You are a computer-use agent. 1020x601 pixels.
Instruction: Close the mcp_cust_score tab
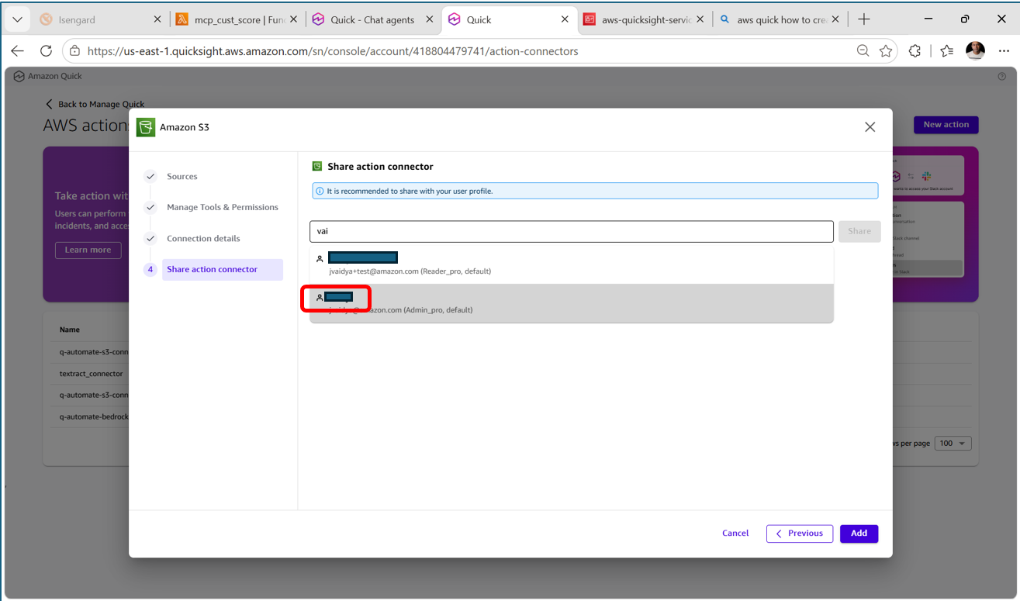pyautogui.click(x=295, y=19)
